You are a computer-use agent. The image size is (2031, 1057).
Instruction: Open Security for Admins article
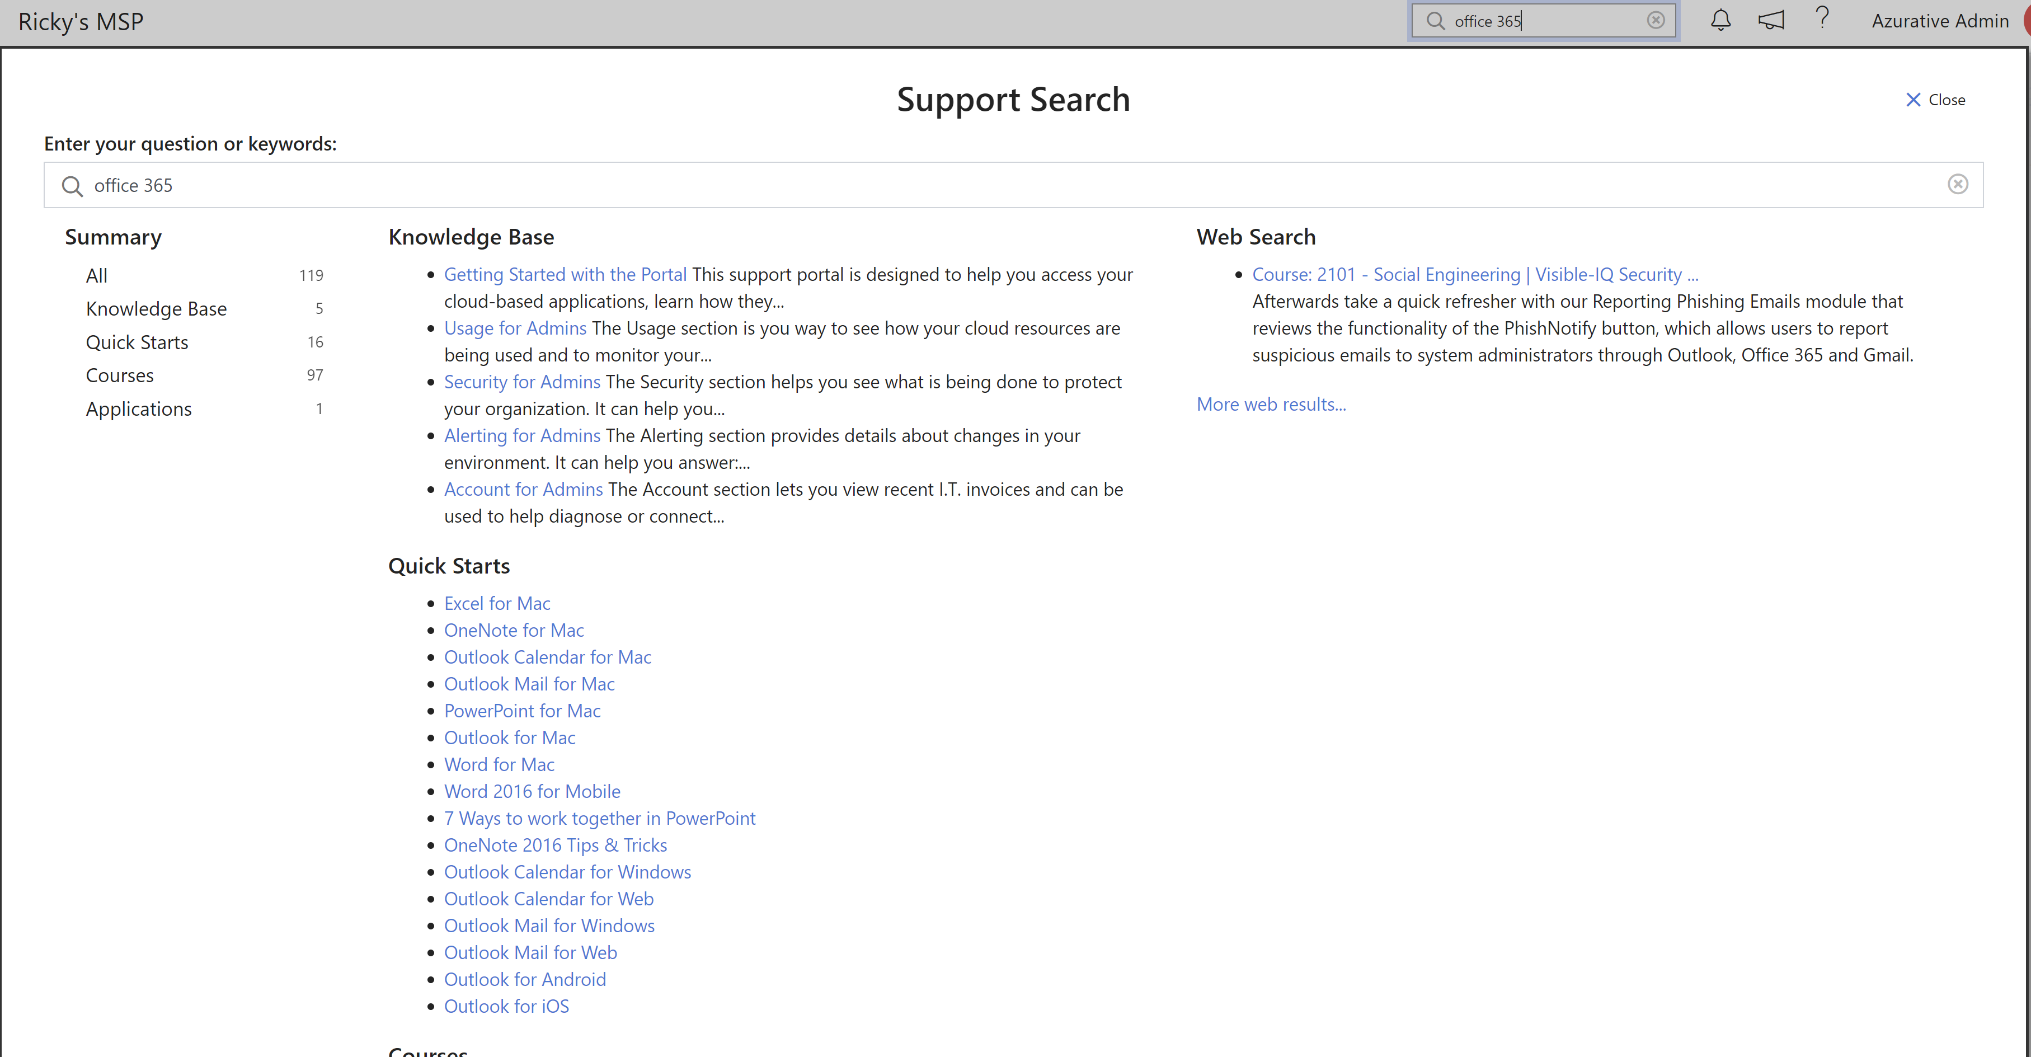pos(522,382)
